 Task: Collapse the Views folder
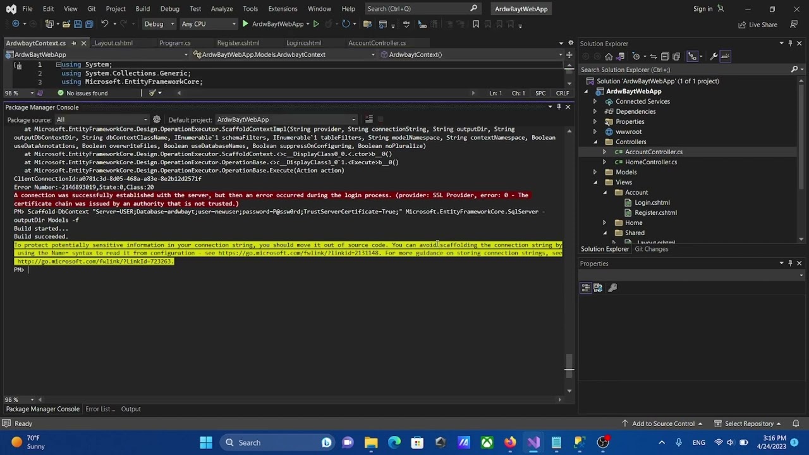[595, 182]
